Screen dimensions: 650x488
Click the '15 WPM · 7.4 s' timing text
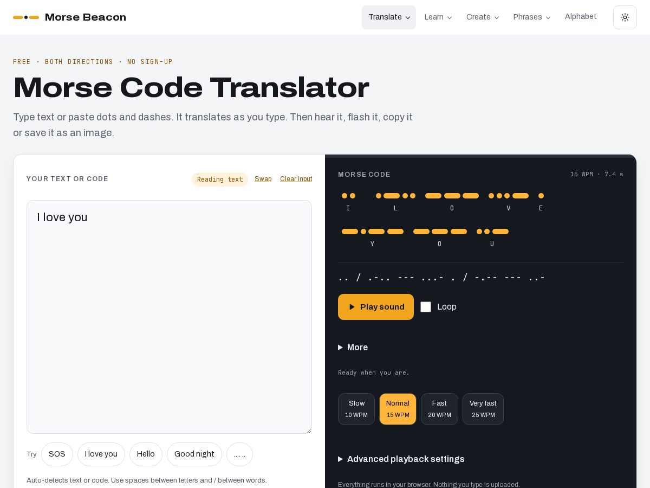[597, 174]
